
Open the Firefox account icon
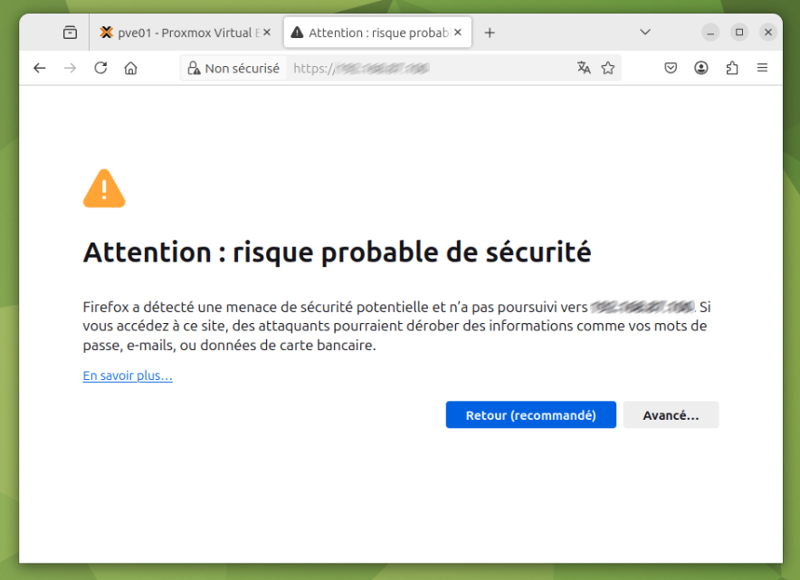tap(701, 68)
